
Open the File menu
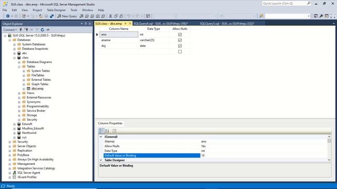(5, 10)
